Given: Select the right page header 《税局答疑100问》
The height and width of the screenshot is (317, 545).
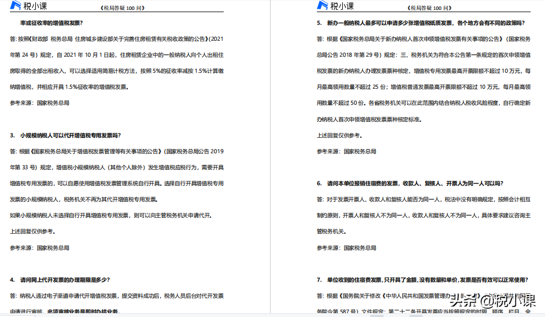Looking at the screenshot, I should [x=429, y=8].
